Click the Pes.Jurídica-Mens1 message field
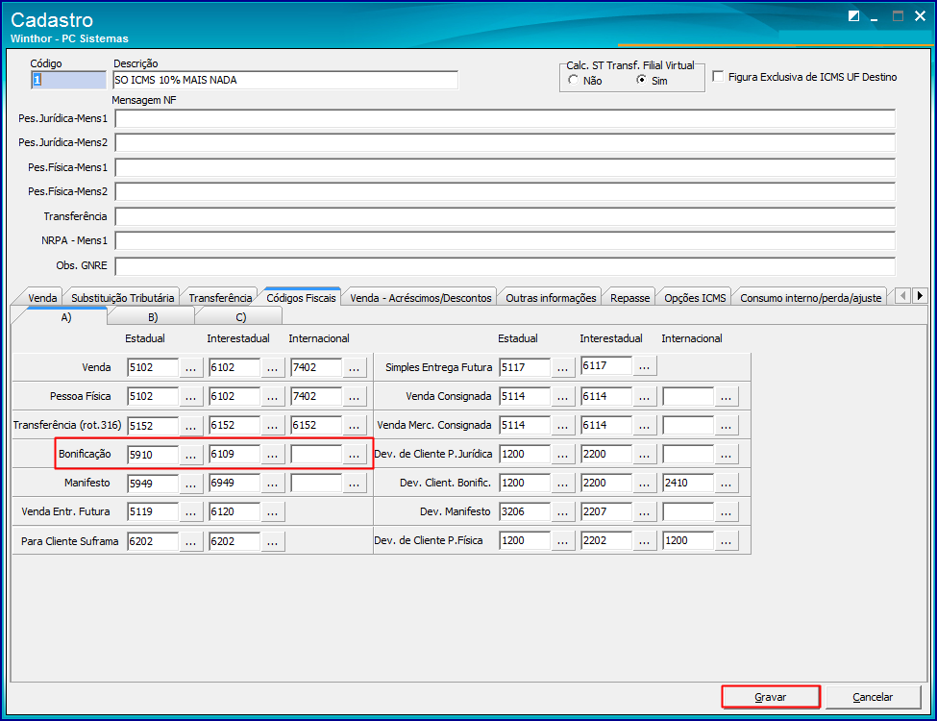The image size is (937, 721). click(505, 118)
